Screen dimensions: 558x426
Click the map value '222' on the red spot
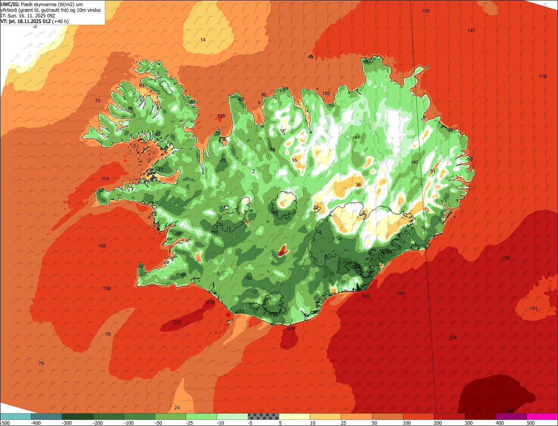click(281, 254)
